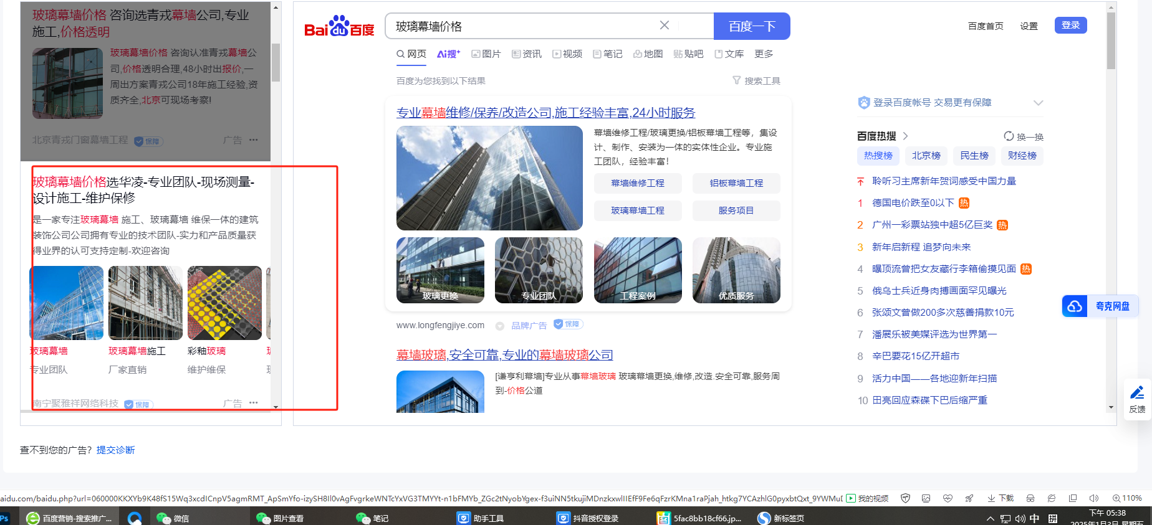Switch to the 视频 tab
The image size is (1152, 525).
[567, 54]
